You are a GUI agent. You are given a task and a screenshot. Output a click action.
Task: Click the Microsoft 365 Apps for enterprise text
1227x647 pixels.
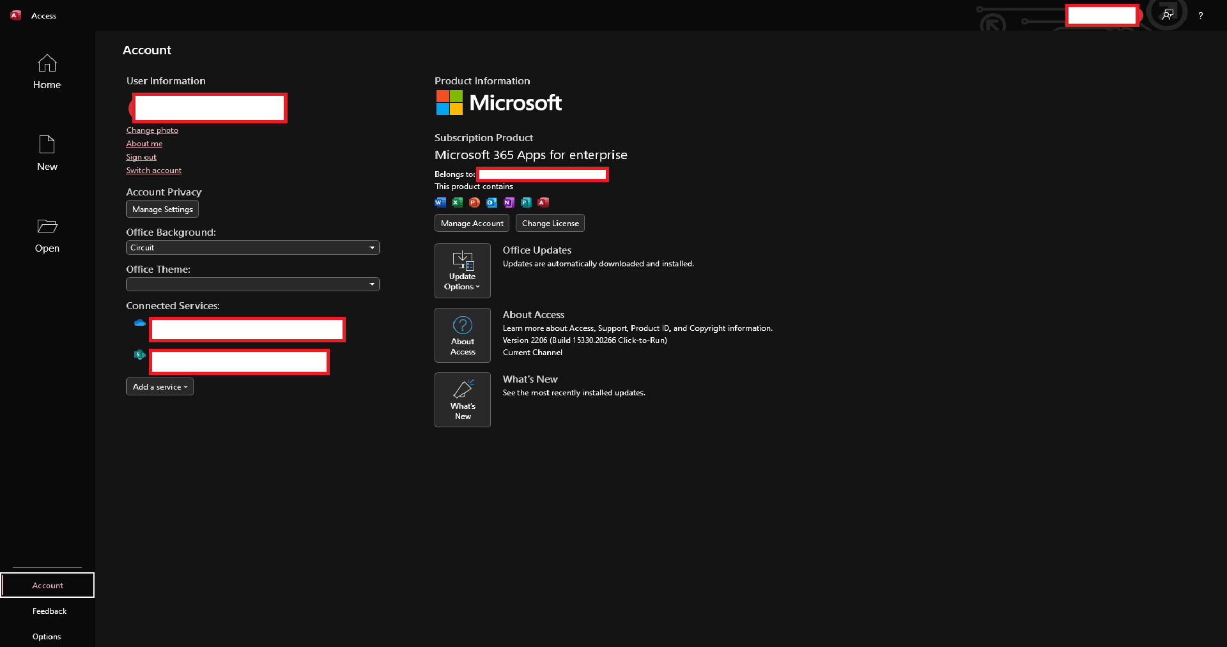click(x=531, y=155)
